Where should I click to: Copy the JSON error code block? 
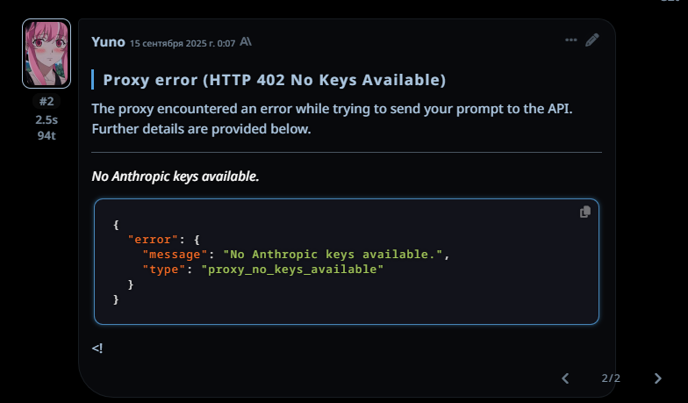tap(585, 212)
